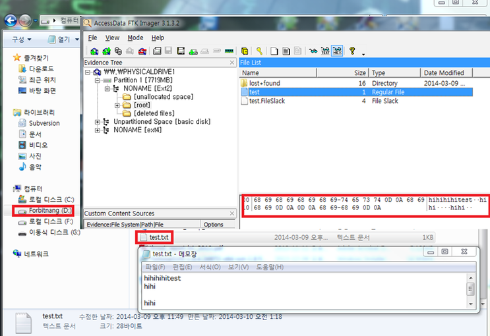
Task: Toggle TEXT view mode glasses icon
Action: (325, 51)
